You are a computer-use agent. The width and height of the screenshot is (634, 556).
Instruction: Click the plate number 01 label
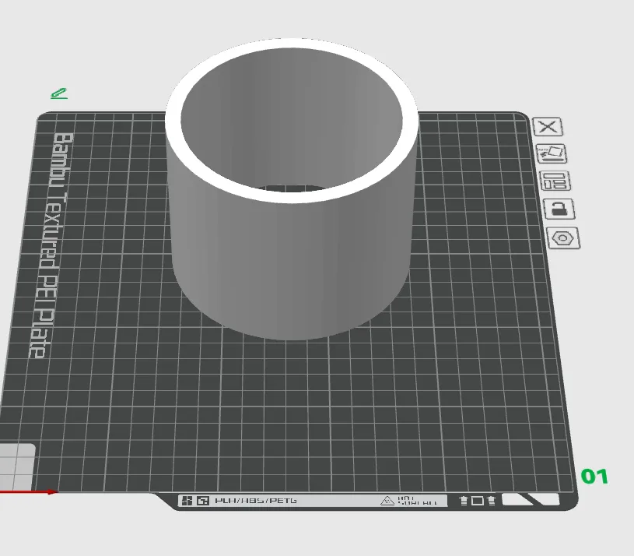coord(594,477)
